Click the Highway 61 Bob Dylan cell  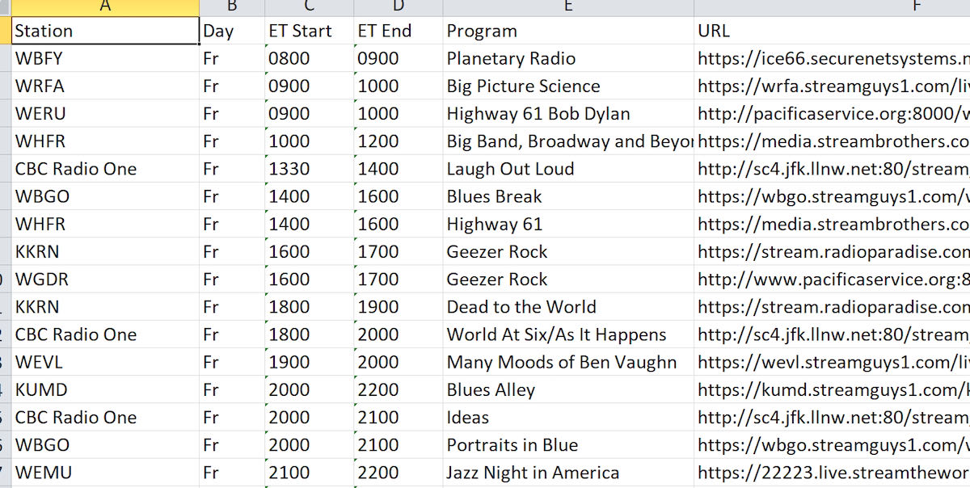(x=568, y=113)
